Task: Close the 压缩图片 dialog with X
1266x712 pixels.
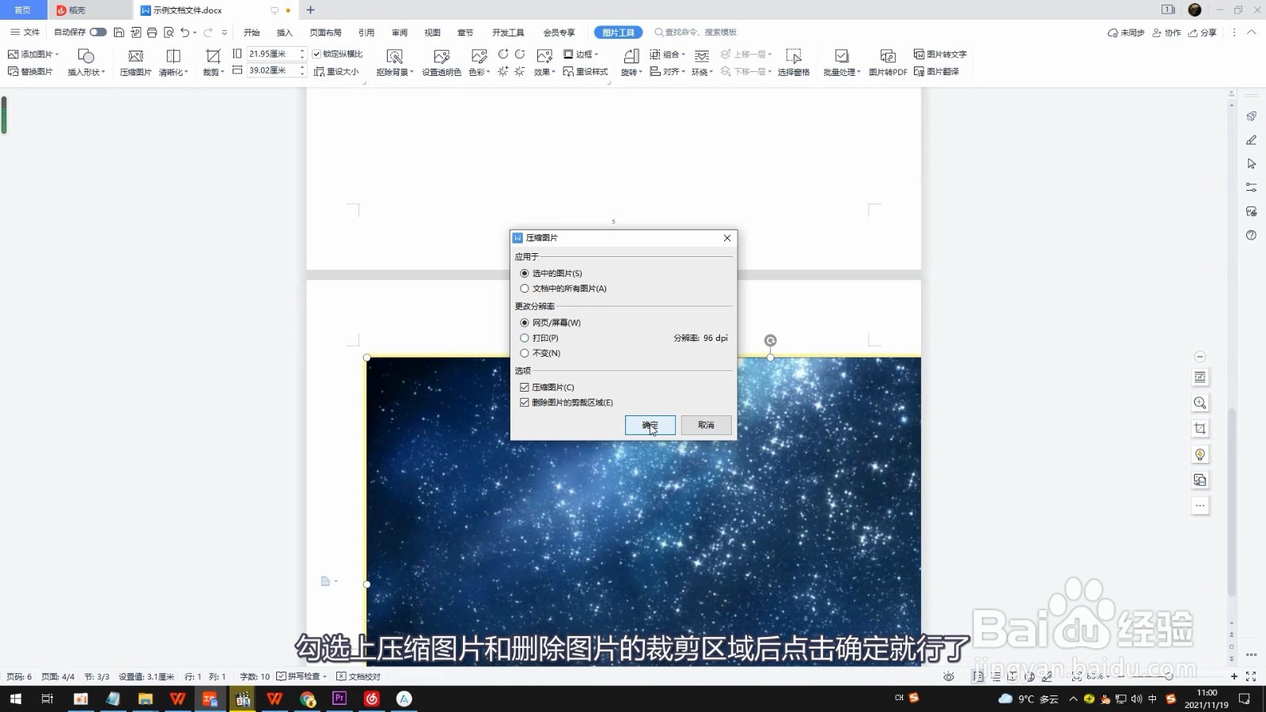Action: click(x=727, y=237)
